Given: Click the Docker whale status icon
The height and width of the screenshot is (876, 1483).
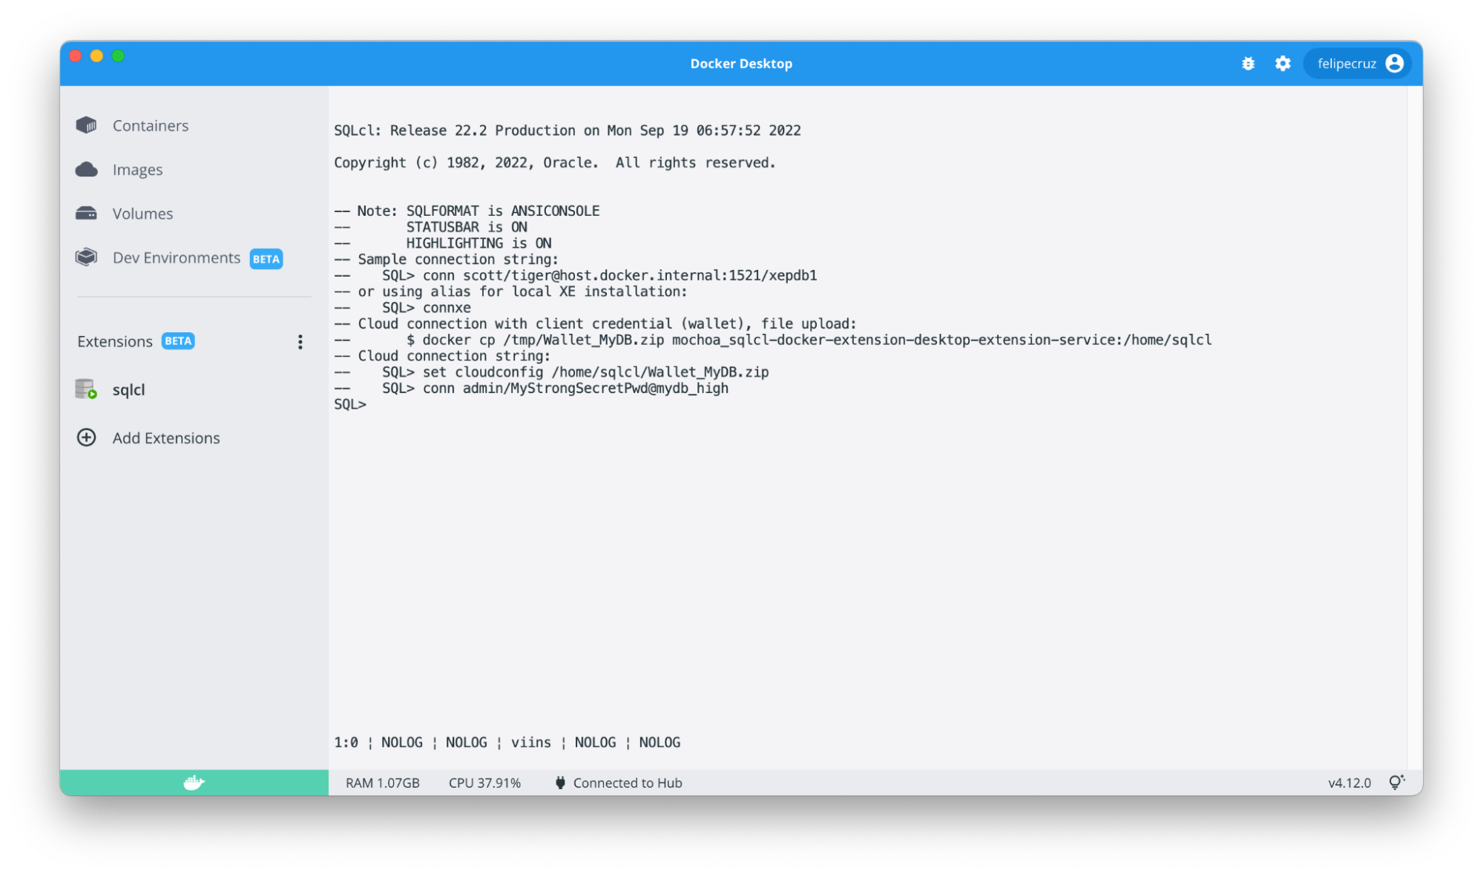Looking at the screenshot, I should [x=194, y=783].
